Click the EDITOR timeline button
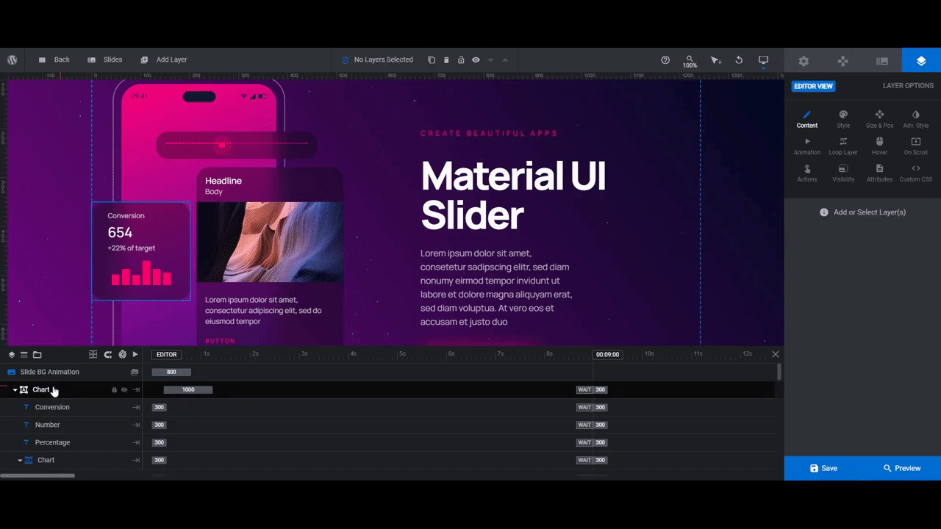Screen dimensions: 941x529 coord(167,354)
